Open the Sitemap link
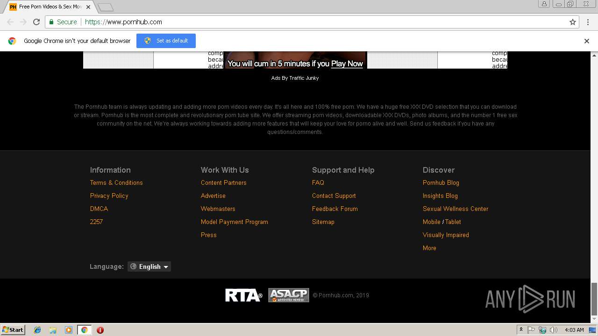The width and height of the screenshot is (598, 336). tap(323, 222)
